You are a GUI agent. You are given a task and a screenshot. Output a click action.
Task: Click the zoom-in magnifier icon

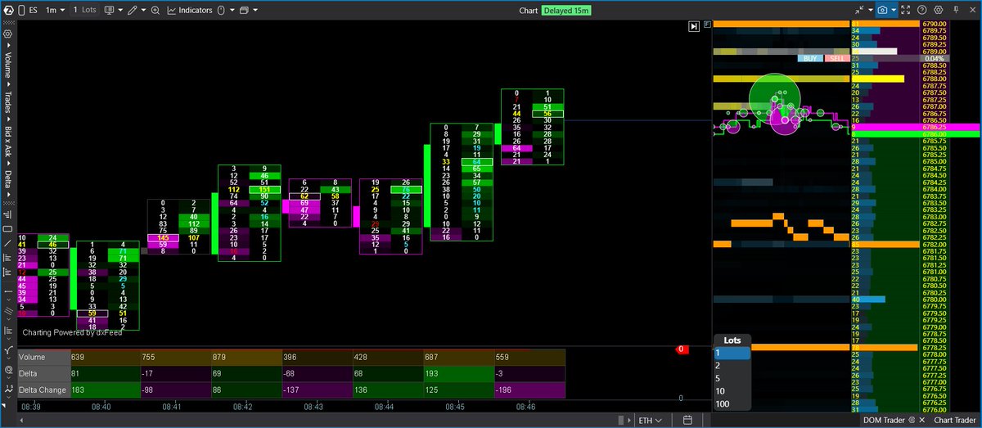155,11
